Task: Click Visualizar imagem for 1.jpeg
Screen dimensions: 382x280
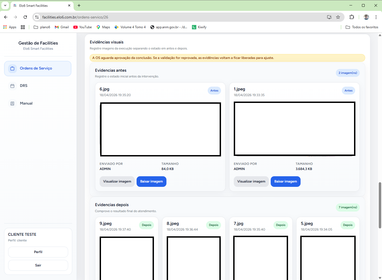Action: coord(251,181)
